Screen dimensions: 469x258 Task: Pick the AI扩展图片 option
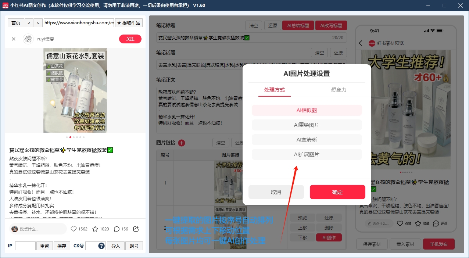[307, 154]
